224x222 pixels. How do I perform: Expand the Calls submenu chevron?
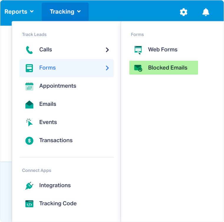pos(107,50)
